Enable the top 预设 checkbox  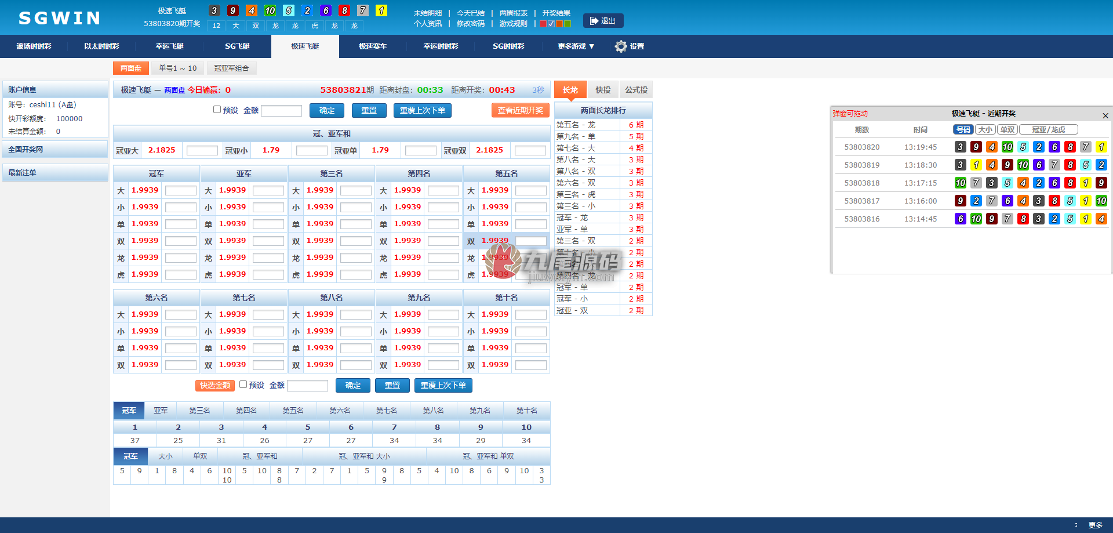217,109
